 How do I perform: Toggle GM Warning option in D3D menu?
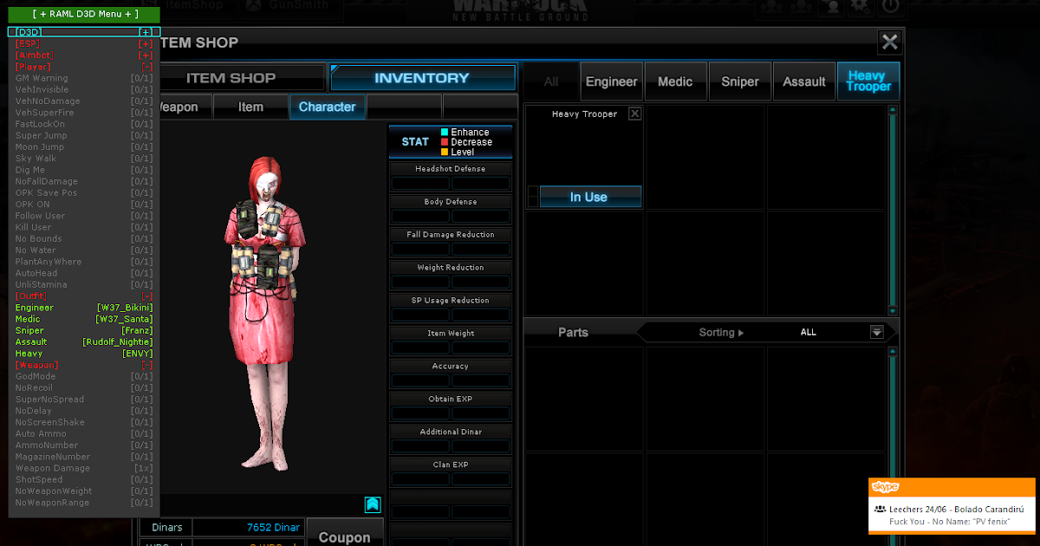point(84,78)
